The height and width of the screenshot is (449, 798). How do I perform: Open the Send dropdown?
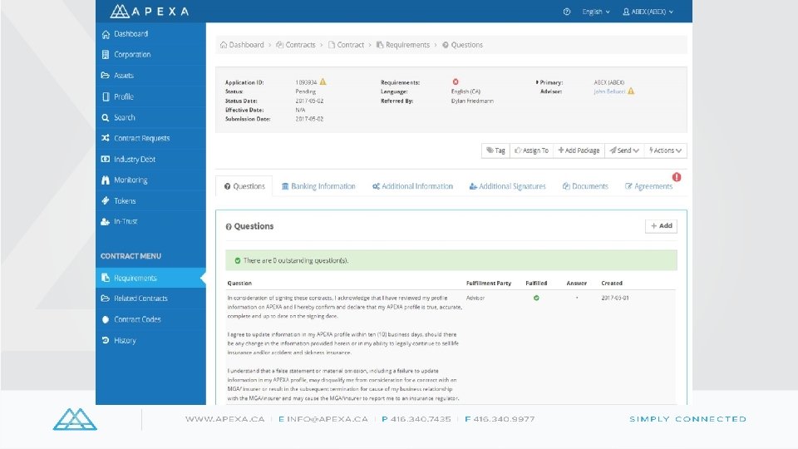(x=624, y=150)
